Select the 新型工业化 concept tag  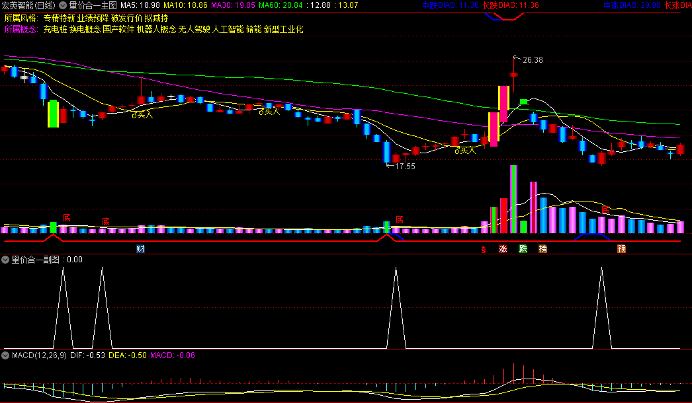[x=283, y=30]
